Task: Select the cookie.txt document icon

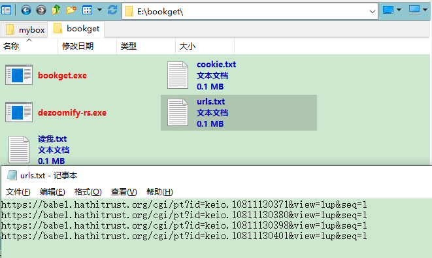Action: click(178, 75)
